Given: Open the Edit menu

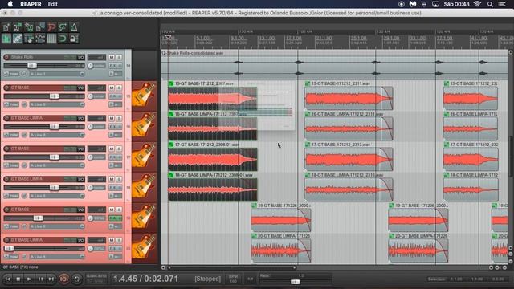Looking at the screenshot, I should pos(52,4).
